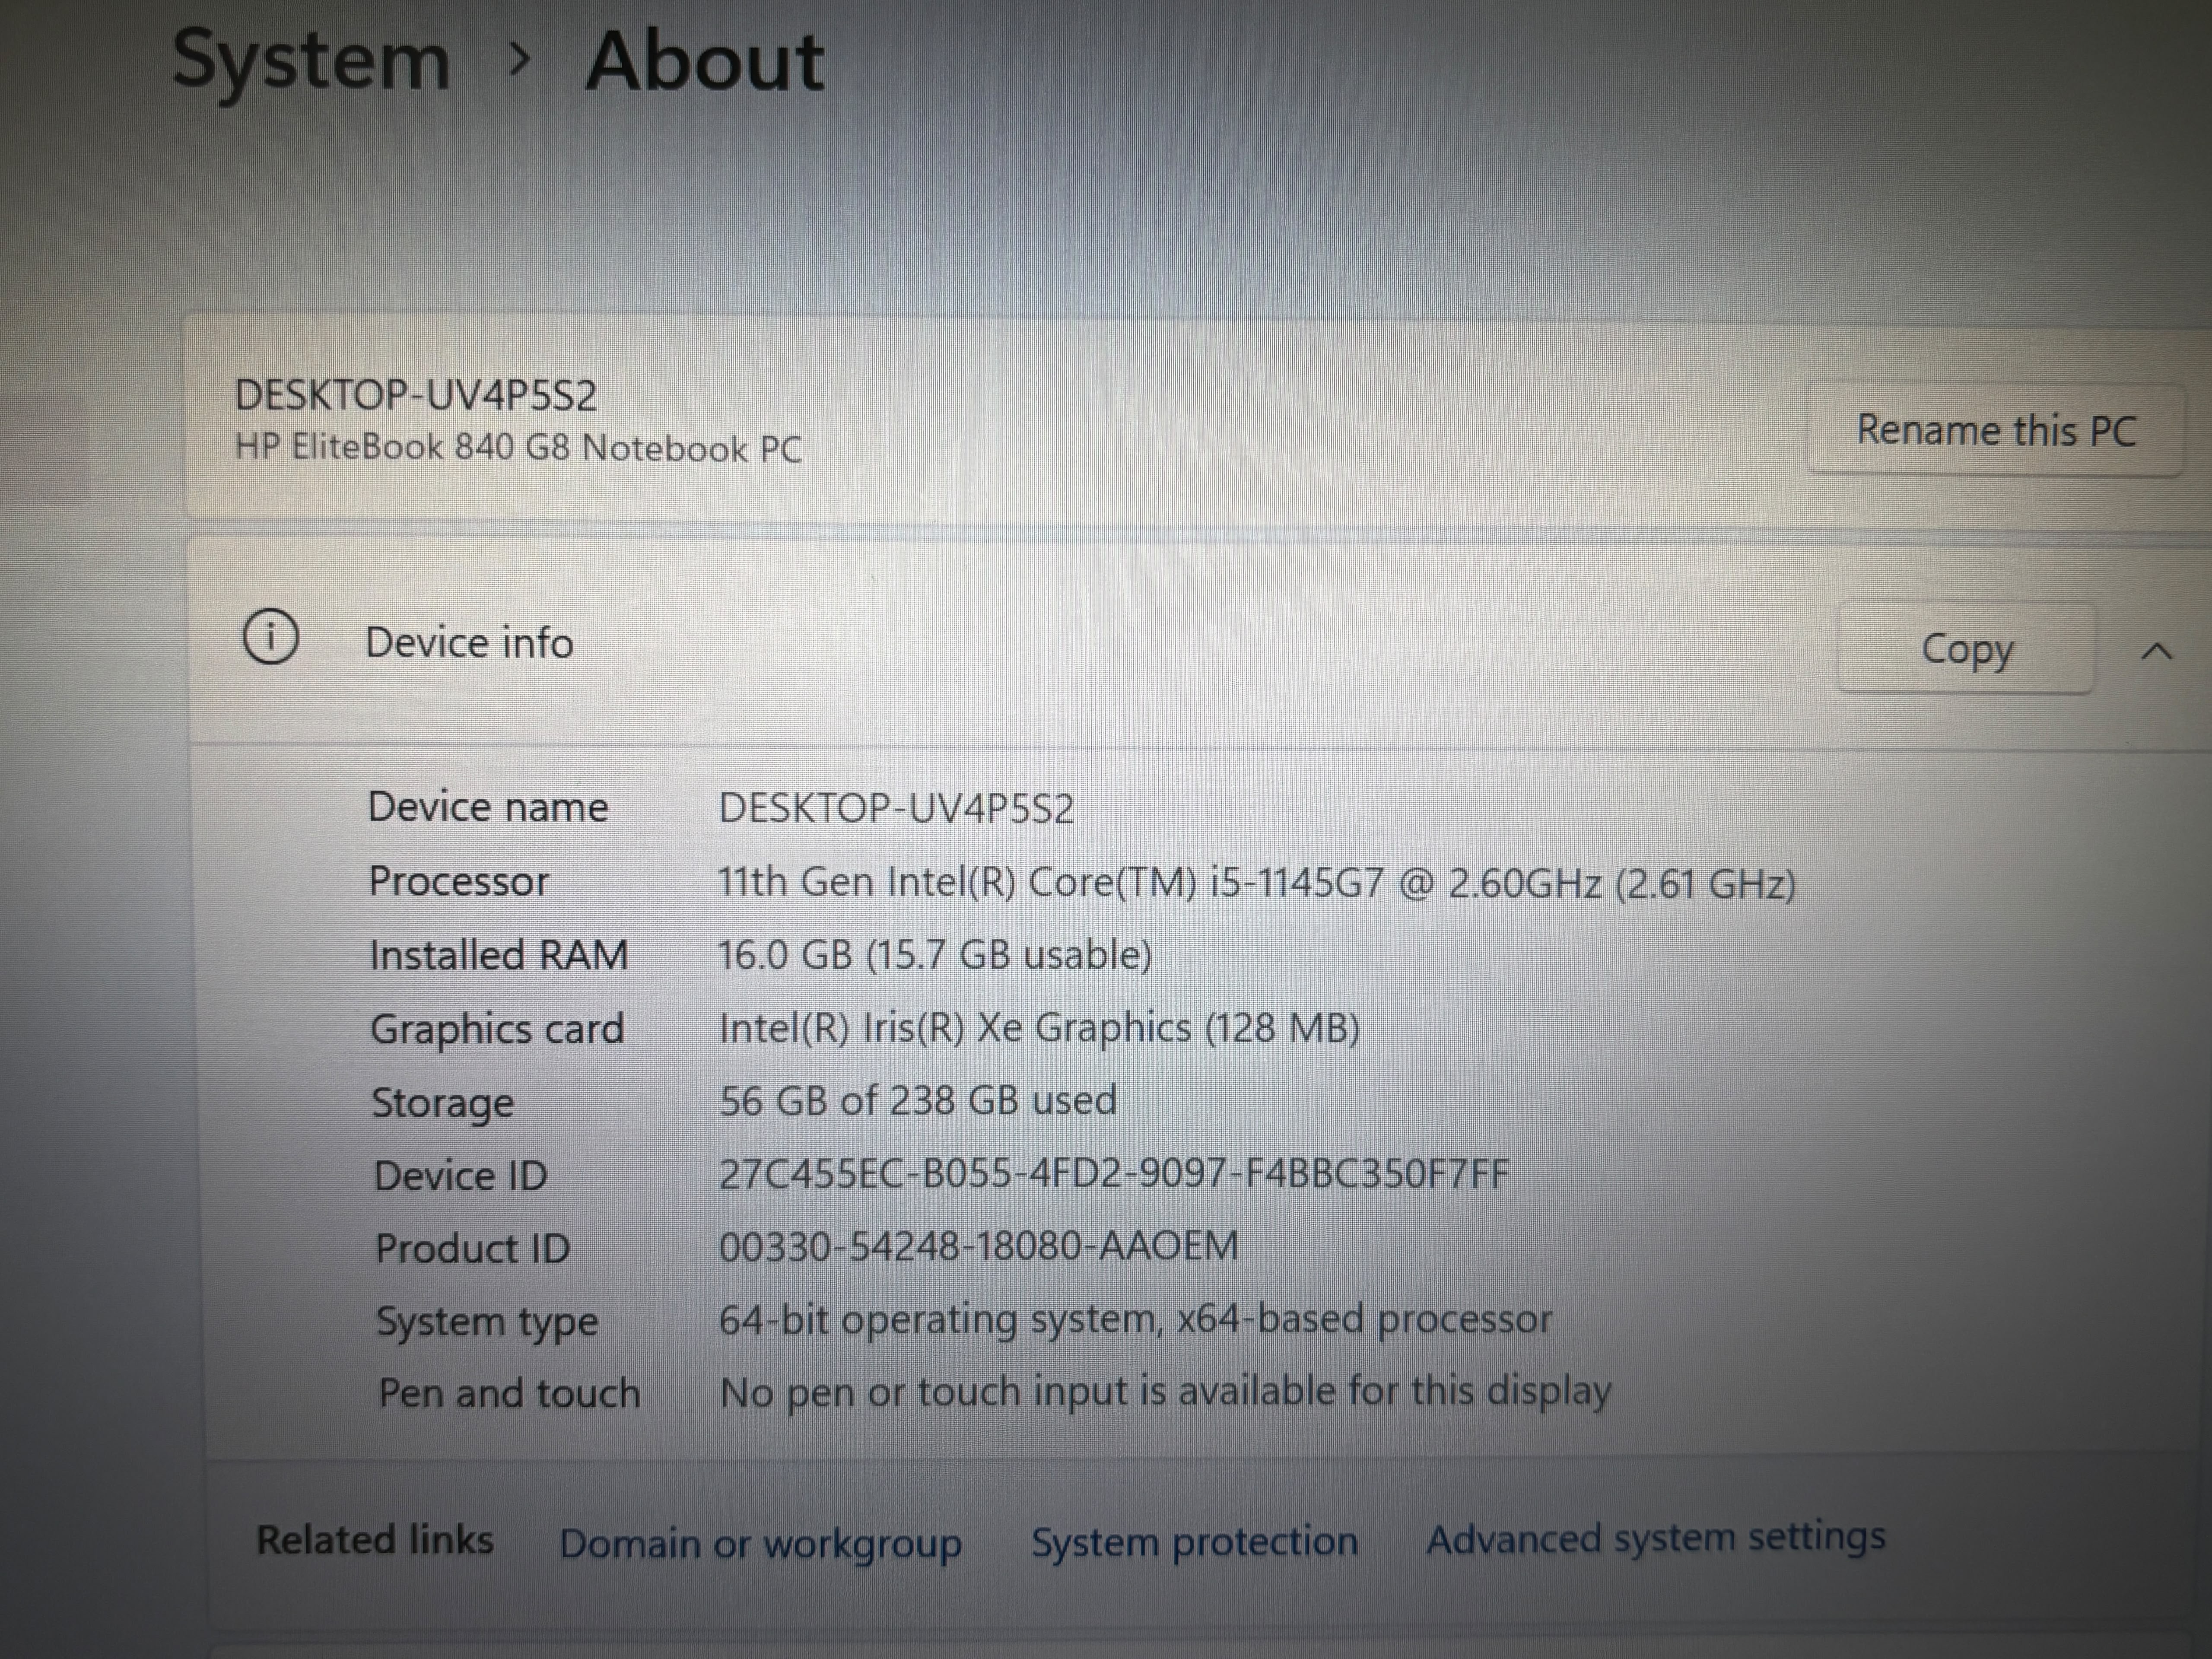Click the Product ID label

point(472,1249)
